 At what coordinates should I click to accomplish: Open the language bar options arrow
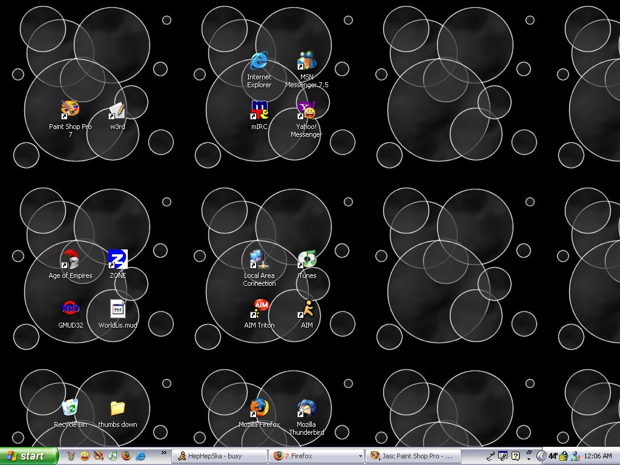pyautogui.click(x=529, y=460)
